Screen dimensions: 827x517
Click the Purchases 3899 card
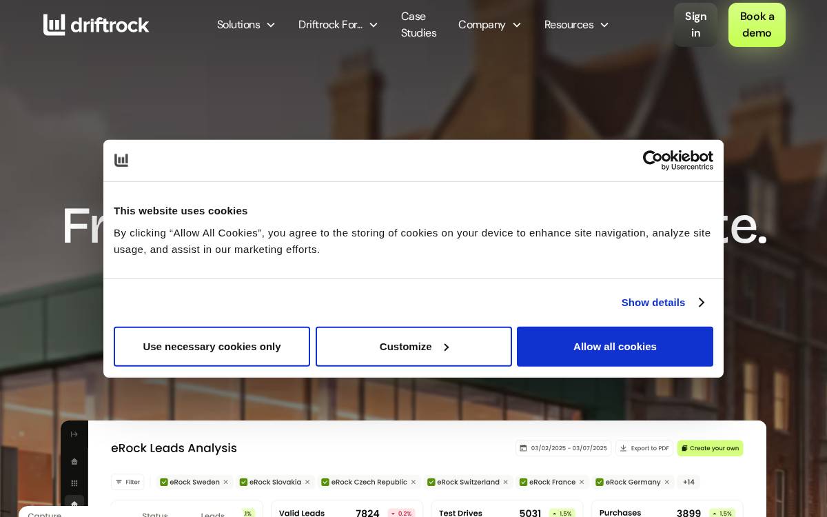click(x=667, y=509)
